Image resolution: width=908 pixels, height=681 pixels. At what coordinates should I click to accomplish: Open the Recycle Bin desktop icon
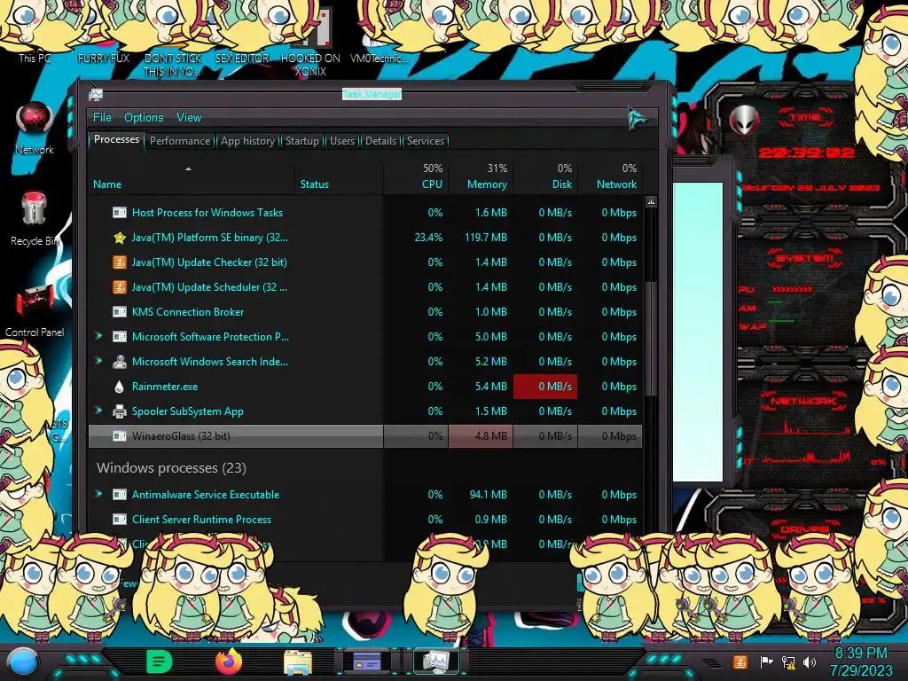point(34,209)
